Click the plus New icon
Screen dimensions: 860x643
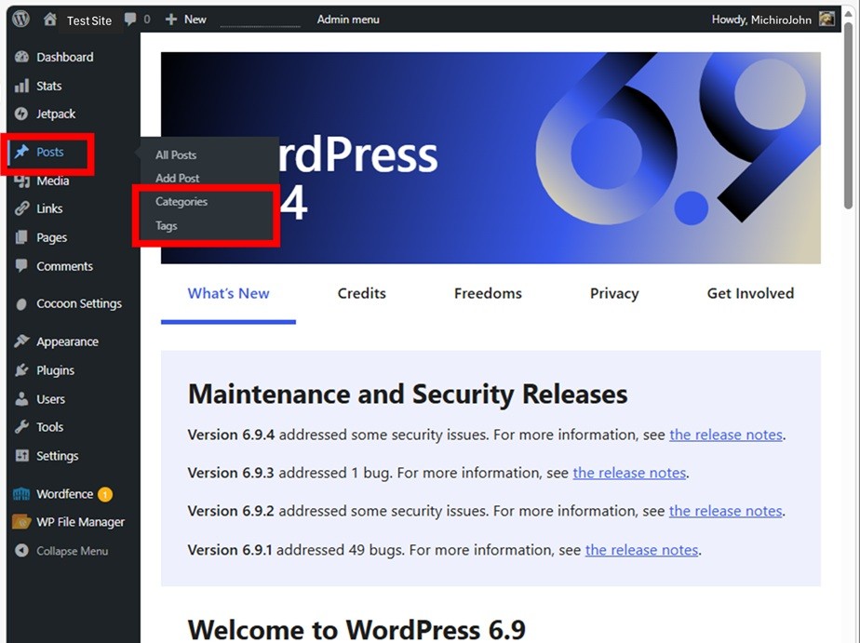(171, 20)
